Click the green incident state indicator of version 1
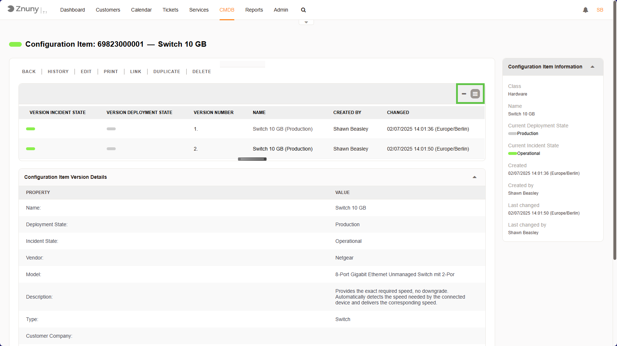The height and width of the screenshot is (346, 617). tap(30, 129)
